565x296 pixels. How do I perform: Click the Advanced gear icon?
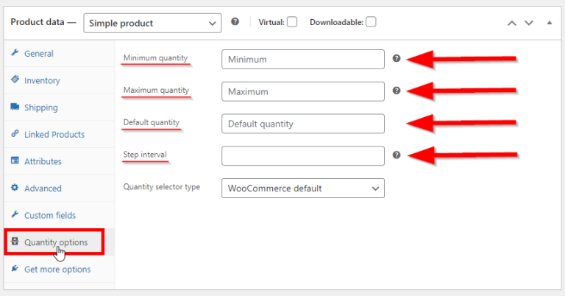coord(15,188)
